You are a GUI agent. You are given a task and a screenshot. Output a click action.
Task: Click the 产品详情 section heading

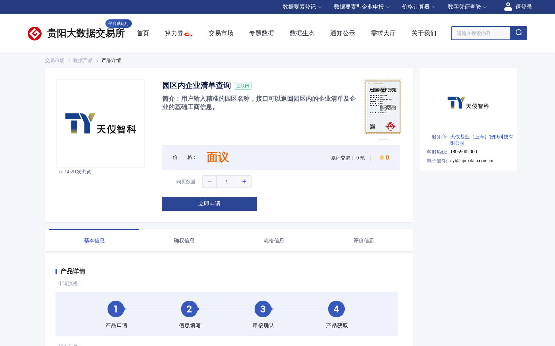click(x=73, y=271)
